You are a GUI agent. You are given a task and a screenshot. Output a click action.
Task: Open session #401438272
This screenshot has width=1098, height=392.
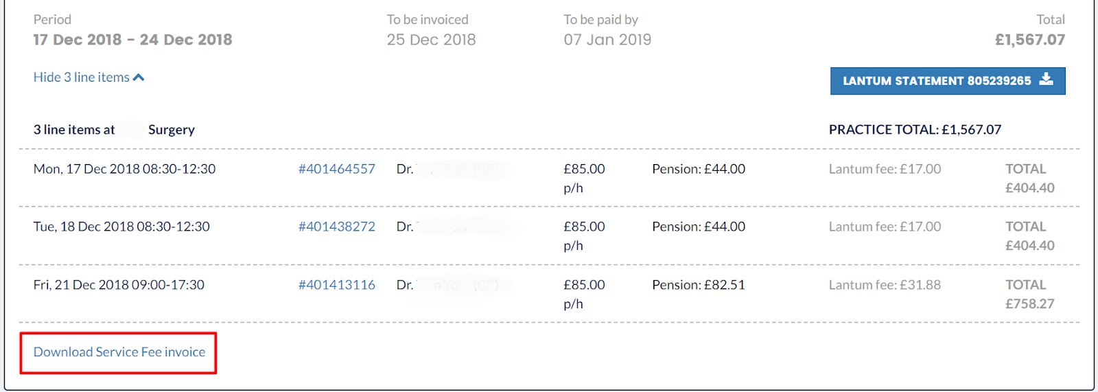tap(337, 227)
